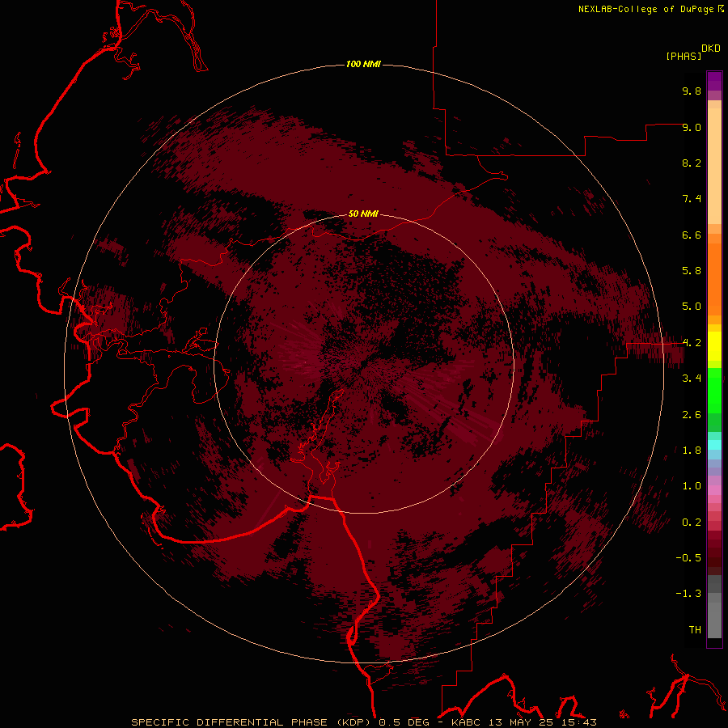Click the 0.2 value on the color scale
Image resolution: width=728 pixels, height=728 pixels.
click(692, 523)
